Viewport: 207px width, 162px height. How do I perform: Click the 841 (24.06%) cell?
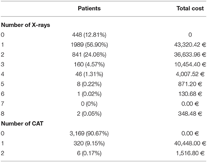89,54
